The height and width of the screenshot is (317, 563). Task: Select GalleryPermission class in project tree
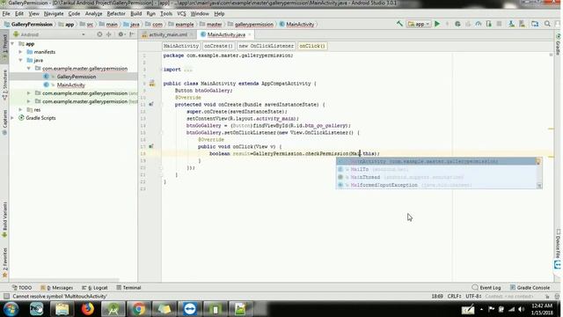pyautogui.click(x=77, y=77)
